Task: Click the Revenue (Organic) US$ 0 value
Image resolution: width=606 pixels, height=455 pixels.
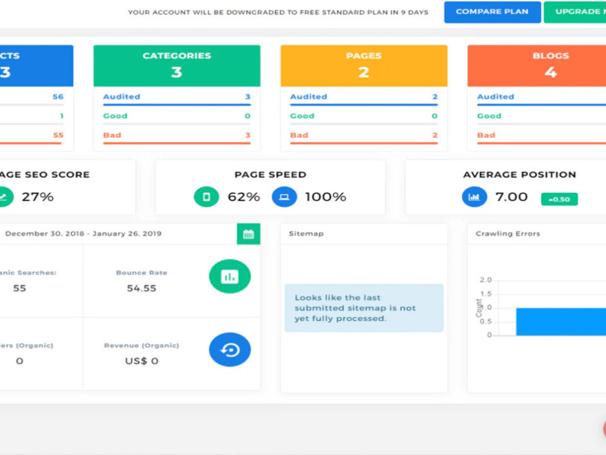Action: point(141,361)
